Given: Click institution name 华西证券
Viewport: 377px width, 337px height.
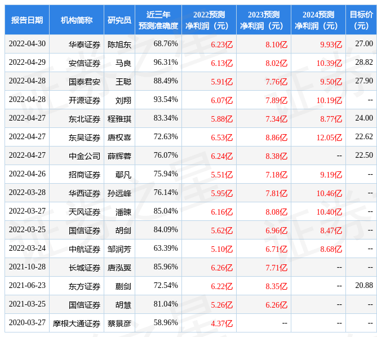Looking at the screenshot, I should click(85, 193).
